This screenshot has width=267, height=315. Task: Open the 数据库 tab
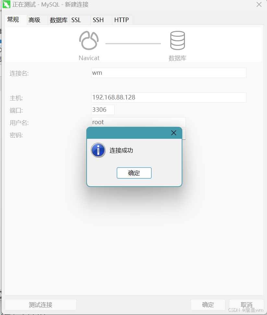click(58, 20)
